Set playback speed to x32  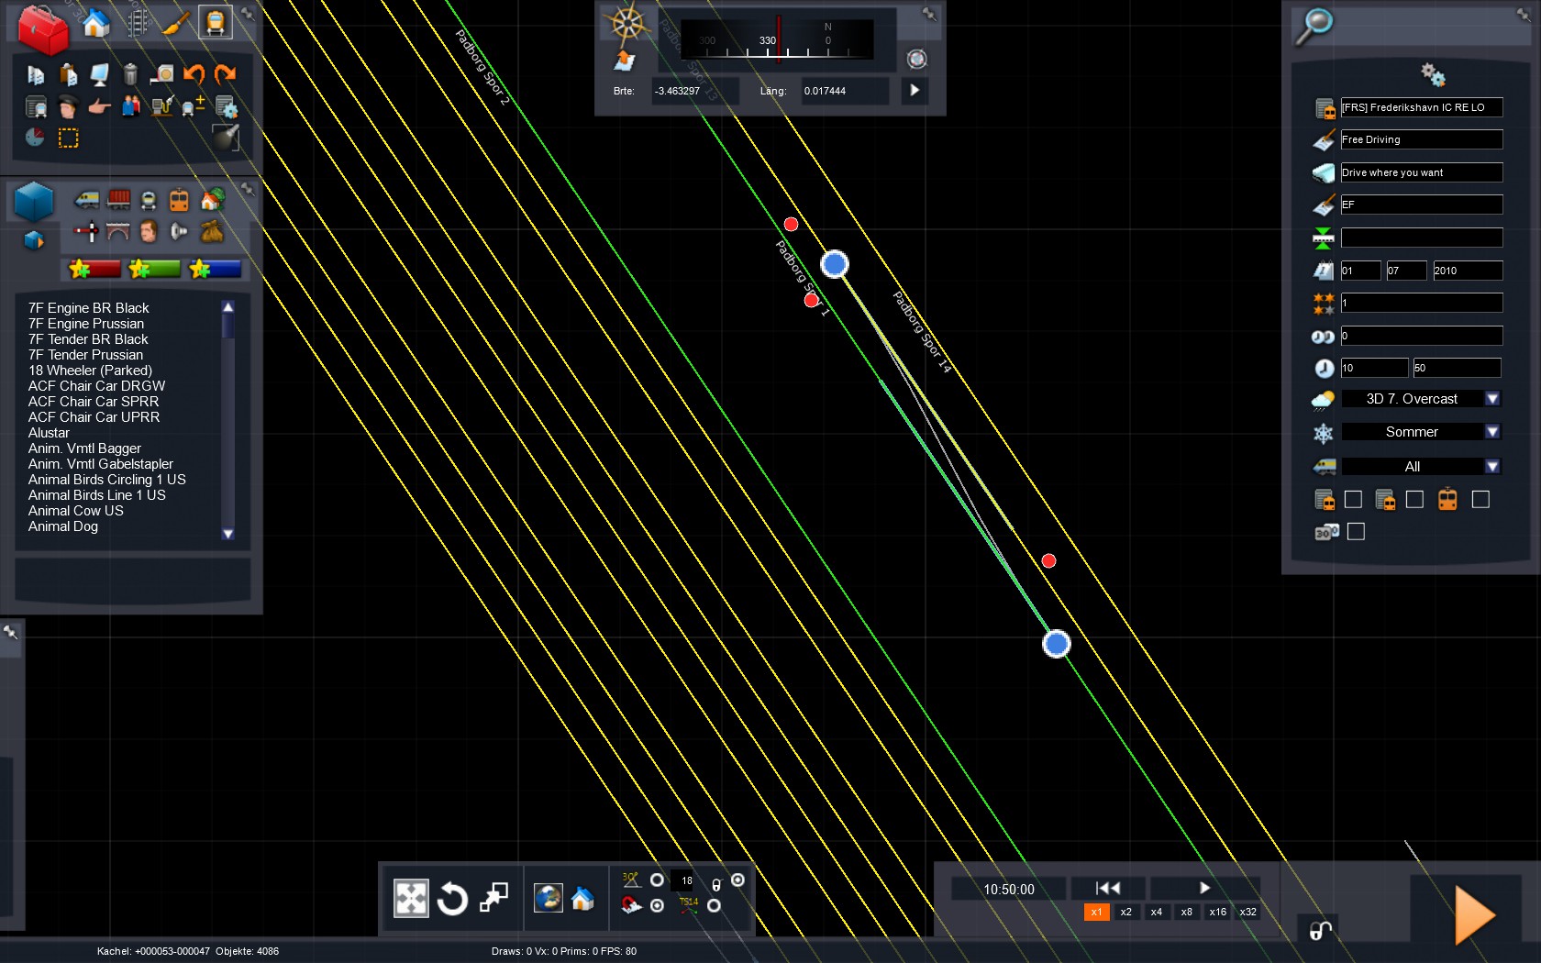tap(1248, 913)
